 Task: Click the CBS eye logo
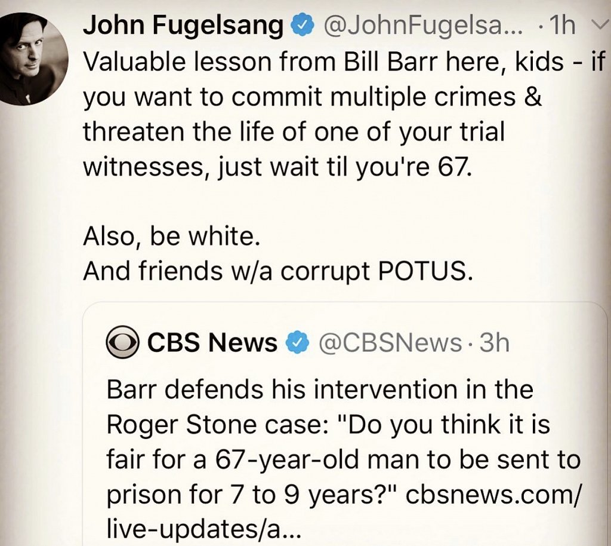point(122,343)
